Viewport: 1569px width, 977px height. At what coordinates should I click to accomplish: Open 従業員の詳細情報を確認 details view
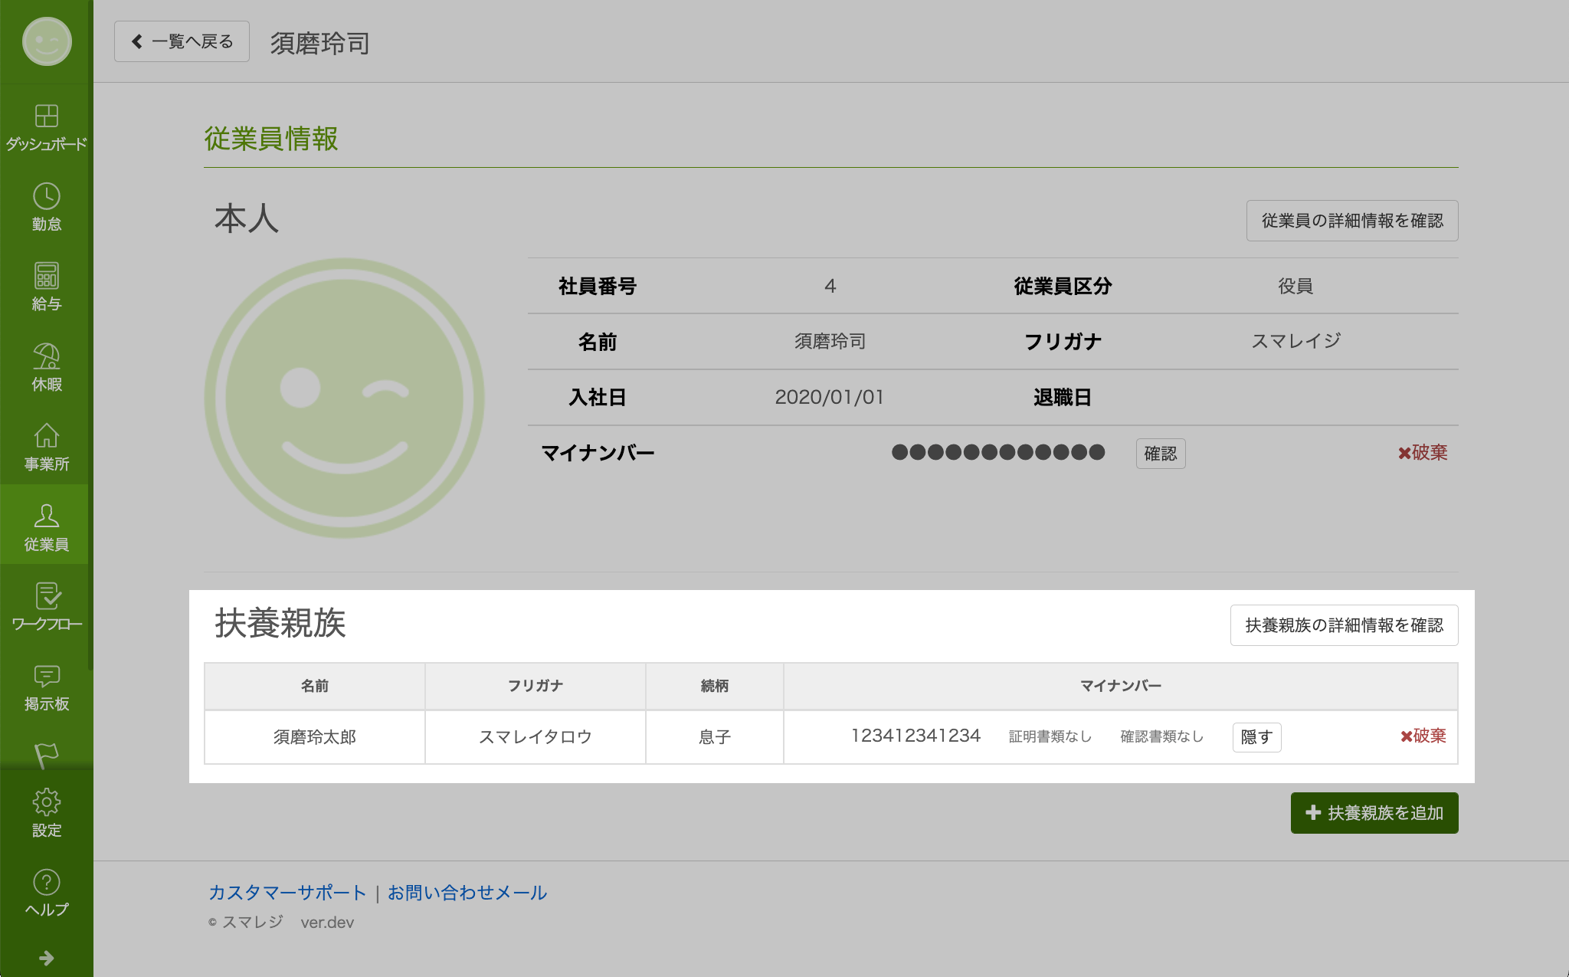(1351, 221)
